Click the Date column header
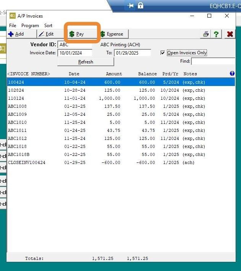This screenshot has width=241, height=271. pyautogui.click(x=74, y=74)
